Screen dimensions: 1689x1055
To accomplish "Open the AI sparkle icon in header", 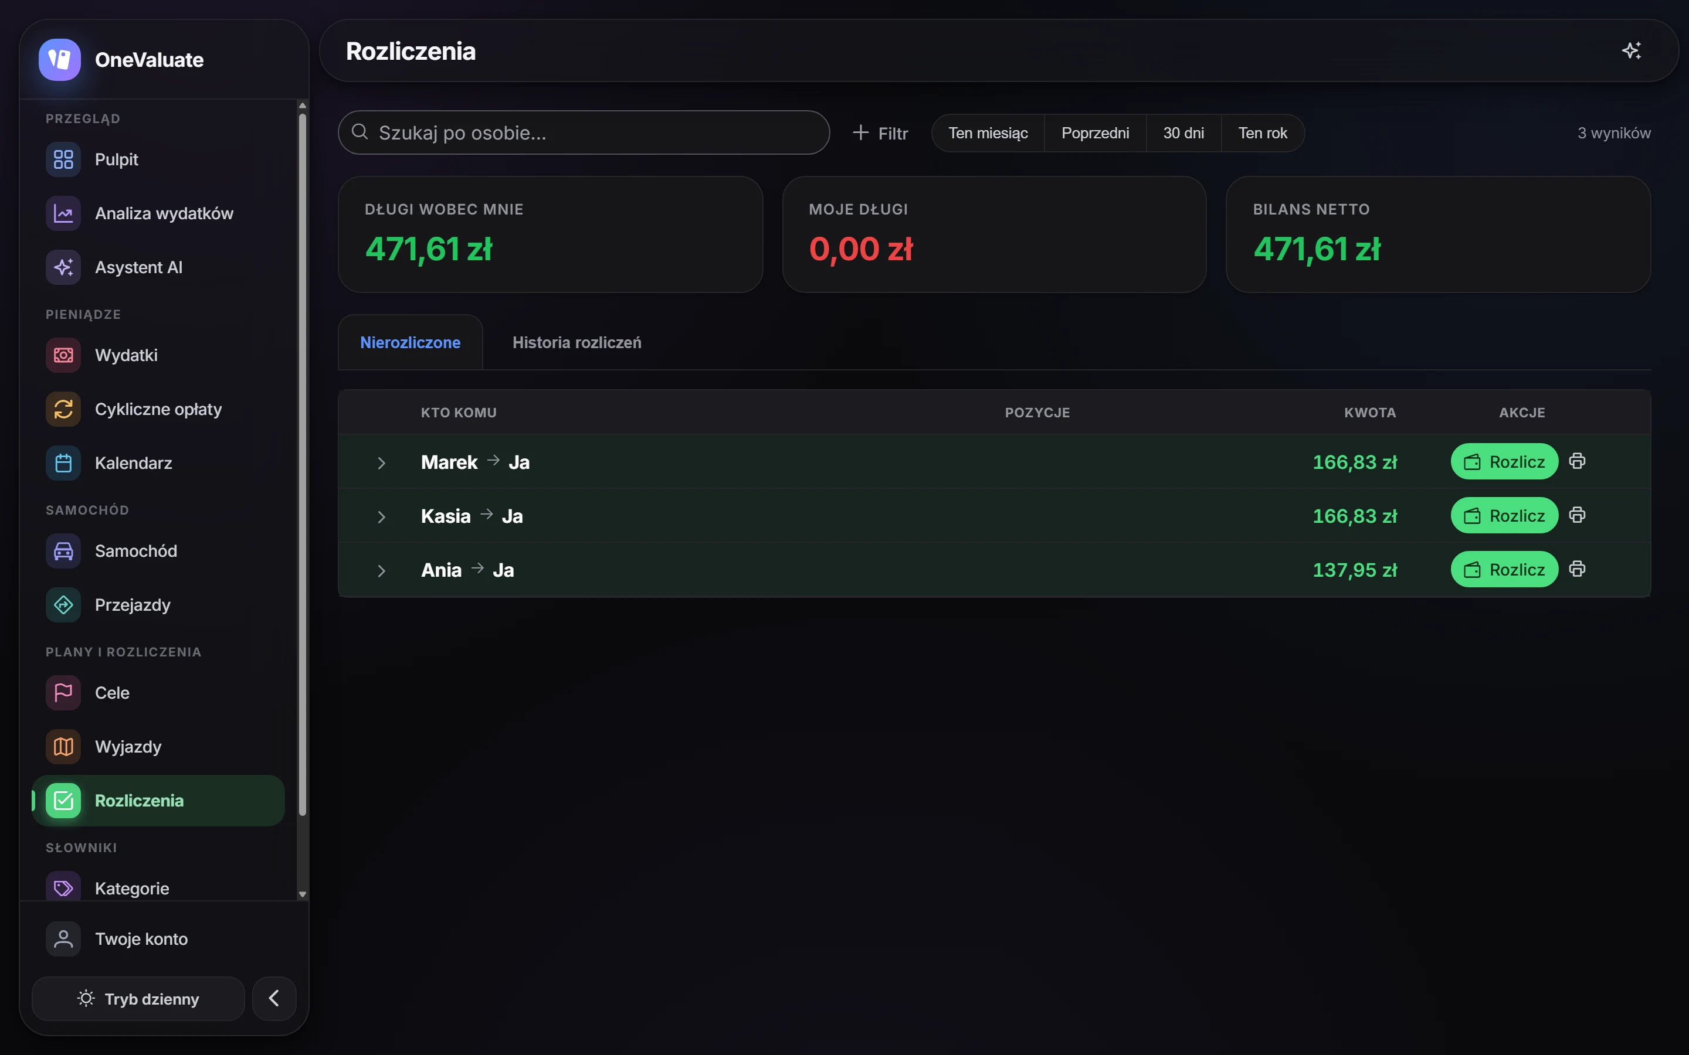I will pyautogui.click(x=1631, y=50).
